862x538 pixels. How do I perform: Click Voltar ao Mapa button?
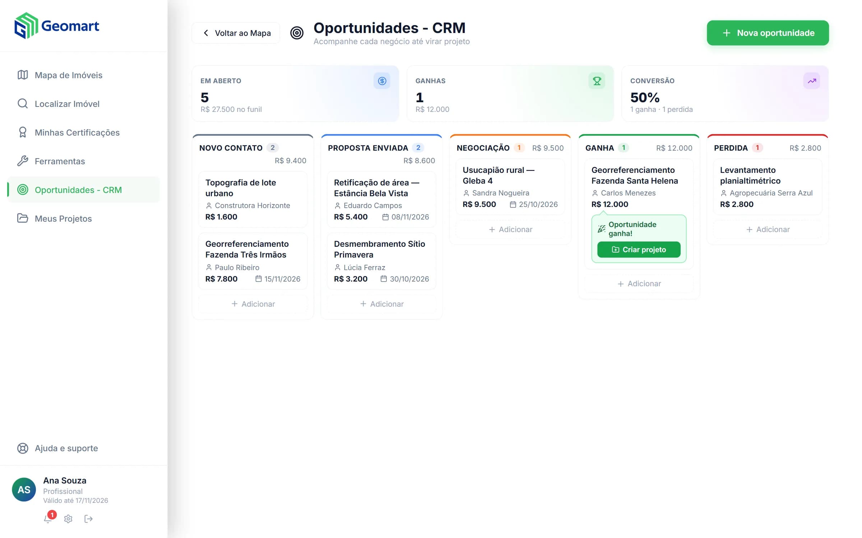click(x=236, y=33)
